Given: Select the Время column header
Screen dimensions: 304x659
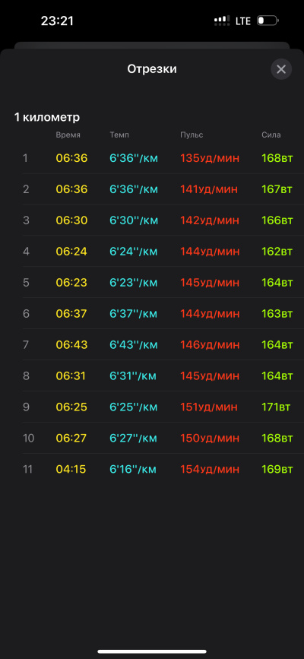Looking at the screenshot, I should [68, 135].
